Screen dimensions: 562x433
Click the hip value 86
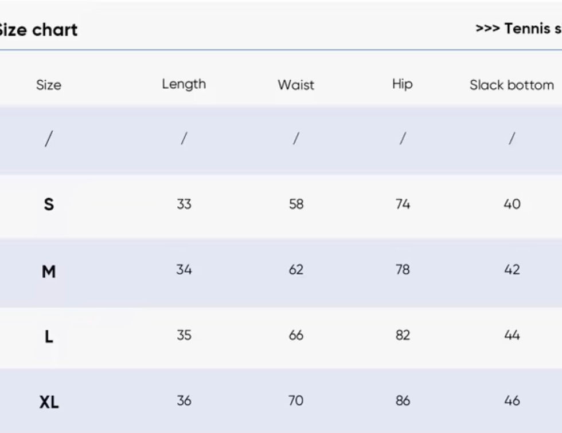[403, 401]
